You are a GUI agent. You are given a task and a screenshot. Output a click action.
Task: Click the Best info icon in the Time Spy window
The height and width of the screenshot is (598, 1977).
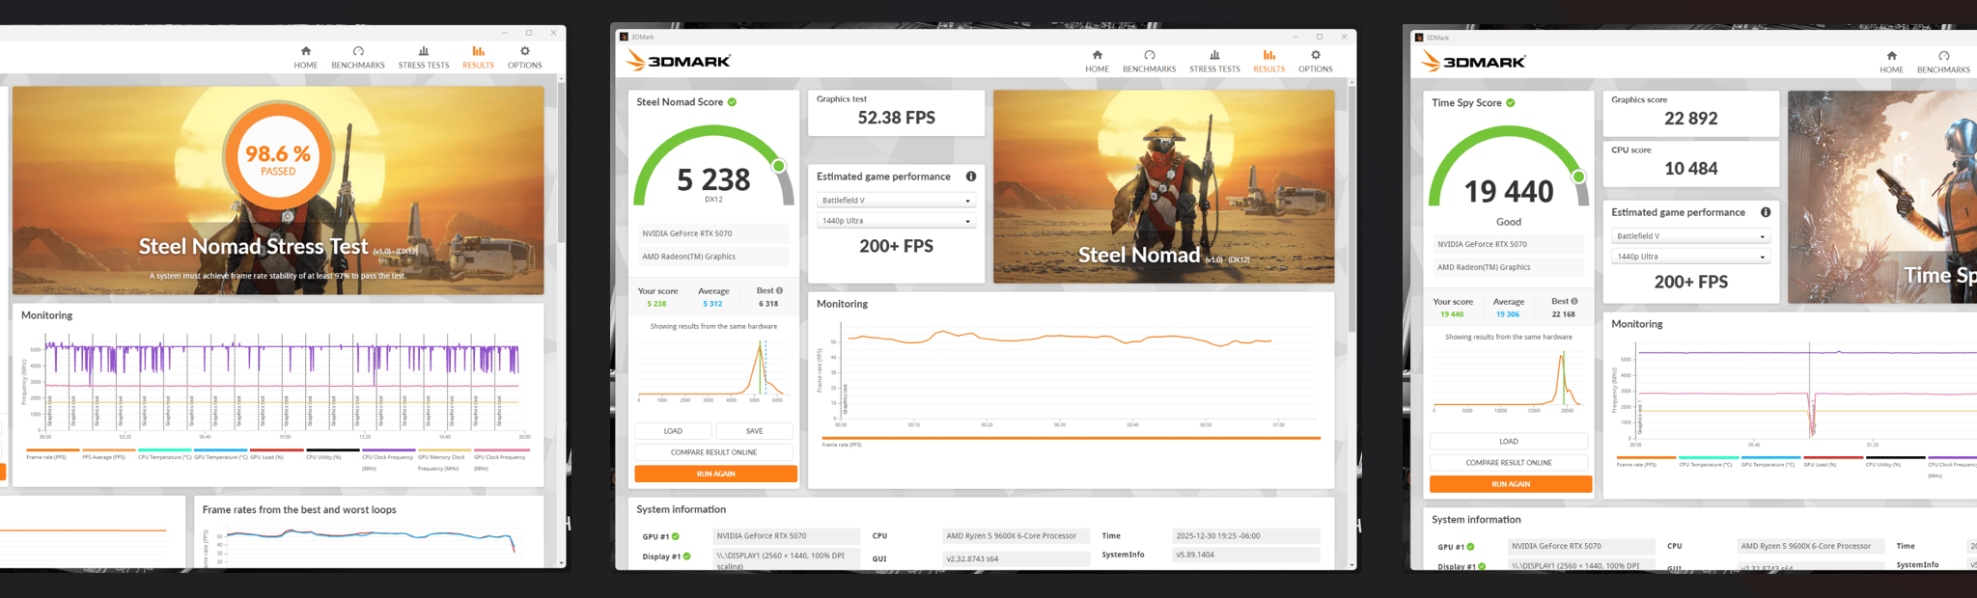tap(1574, 301)
